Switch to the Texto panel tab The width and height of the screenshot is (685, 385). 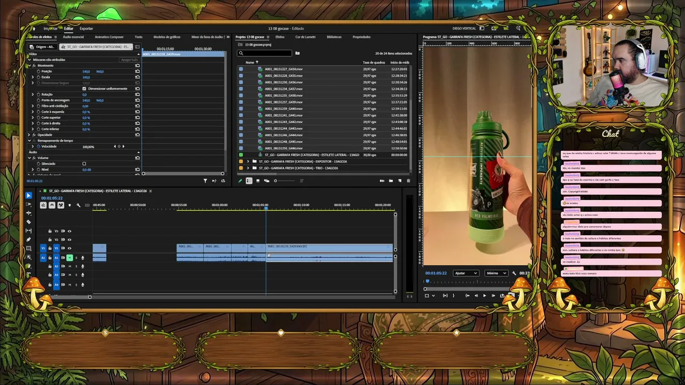coord(139,37)
